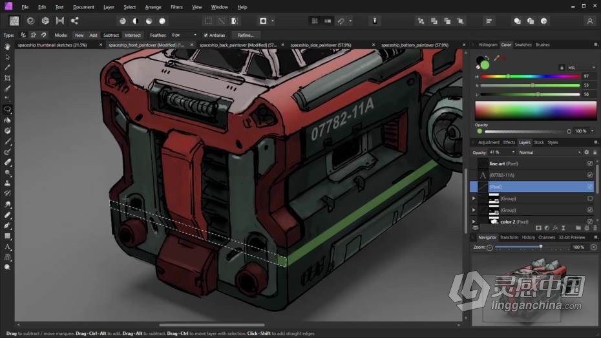This screenshot has height=338, width=601.
Task: Click the zoom in plus icon
Action: click(x=594, y=248)
